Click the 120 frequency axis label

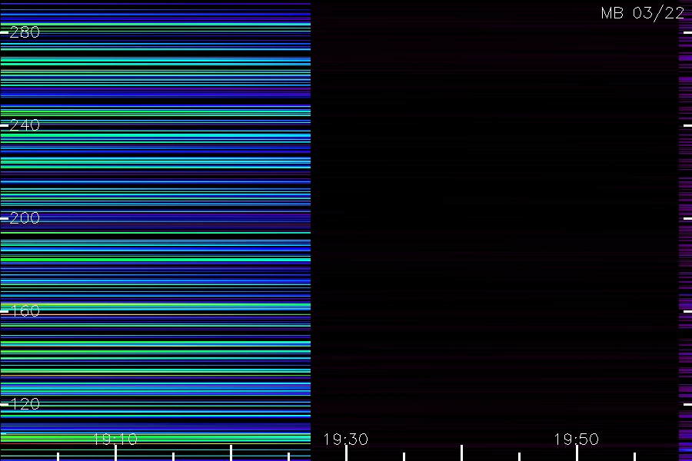(x=25, y=404)
